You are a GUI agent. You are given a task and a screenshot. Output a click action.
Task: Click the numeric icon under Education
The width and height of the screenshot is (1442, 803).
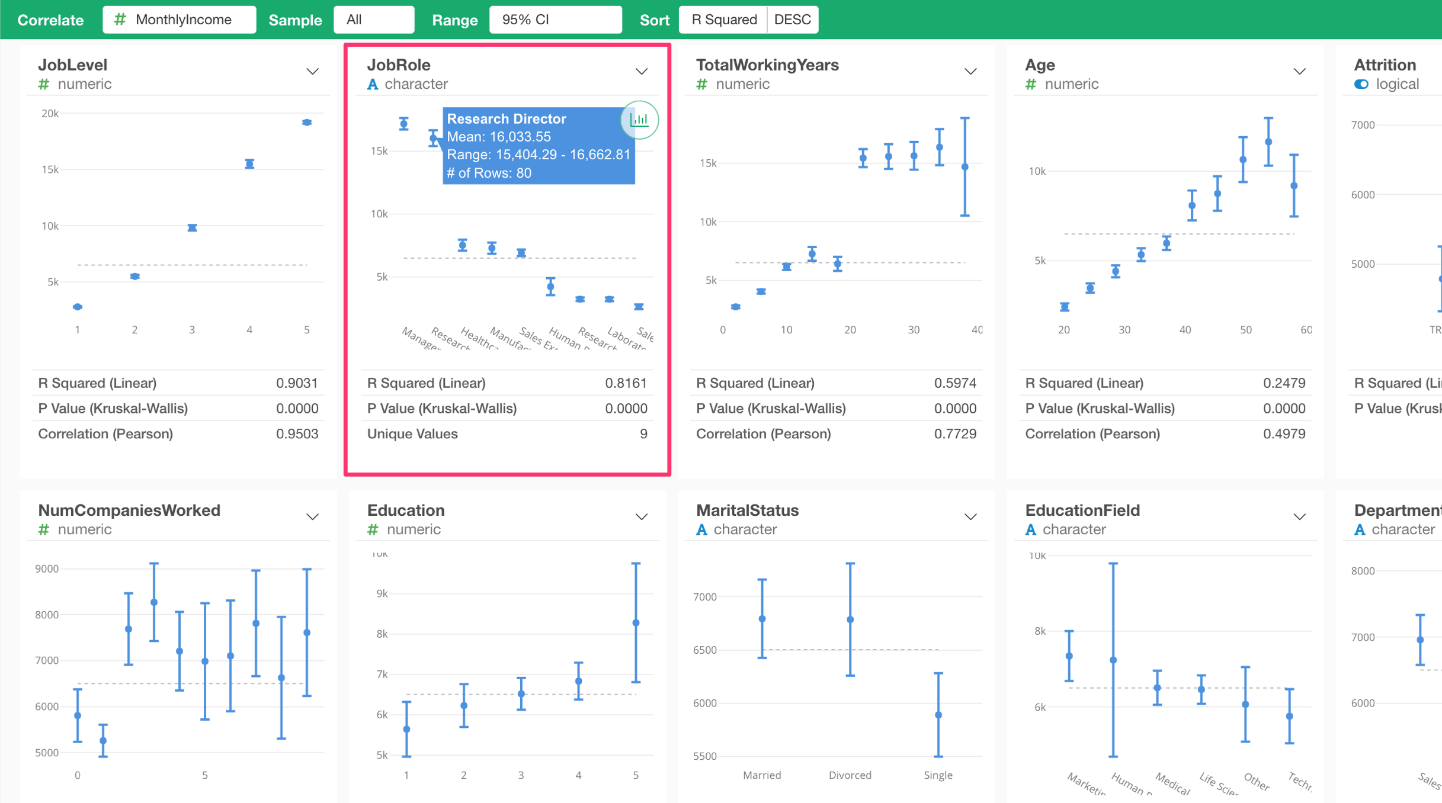click(x=372, y=529)
